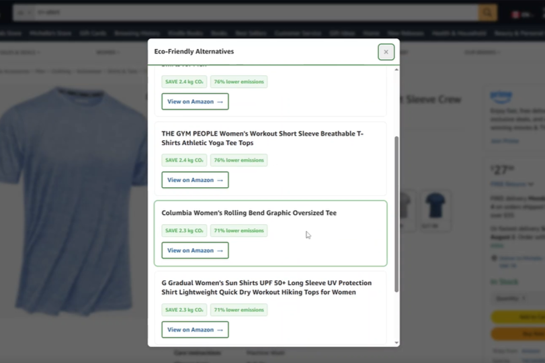
Task: Select THE GYM PEOPLE product title
Action: (263, 138)
